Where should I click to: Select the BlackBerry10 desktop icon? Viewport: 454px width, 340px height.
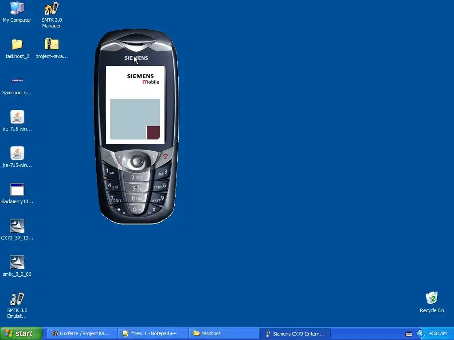click(17, 194)
